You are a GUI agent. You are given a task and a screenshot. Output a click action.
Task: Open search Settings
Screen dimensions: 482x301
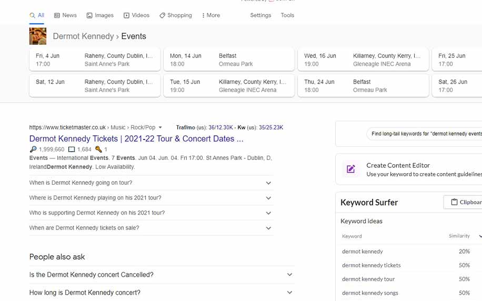coord(260,15)
